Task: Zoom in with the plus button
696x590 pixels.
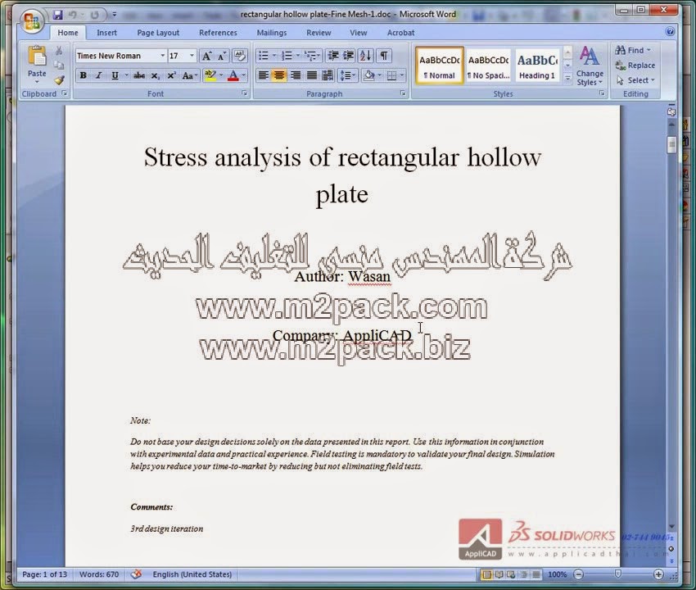Action: tap(658, 574)
